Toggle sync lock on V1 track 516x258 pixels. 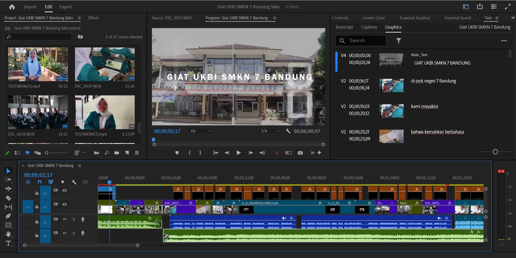pyautogui.click(x=55, y=204)
